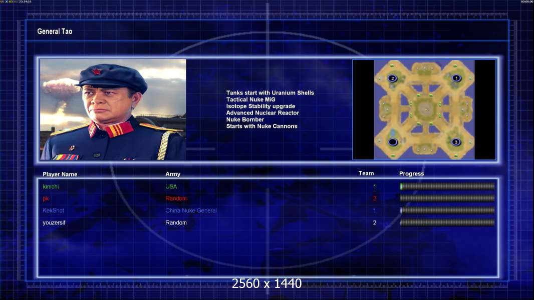Select player name pk

[46, 199]
